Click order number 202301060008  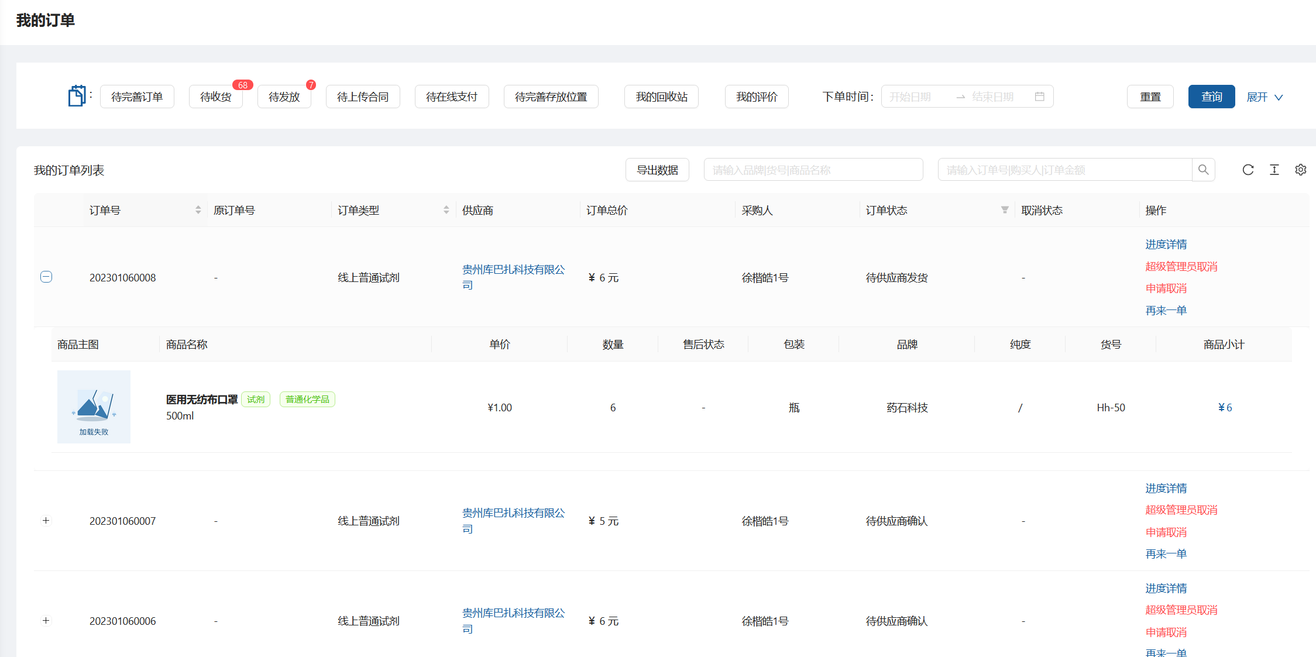click(x=123, y=278)
